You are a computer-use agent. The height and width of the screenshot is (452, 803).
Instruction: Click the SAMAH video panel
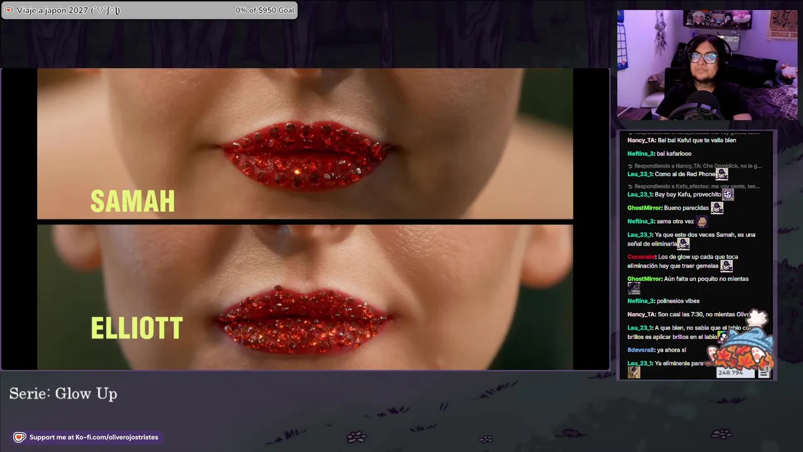click(x=305, y=144)
